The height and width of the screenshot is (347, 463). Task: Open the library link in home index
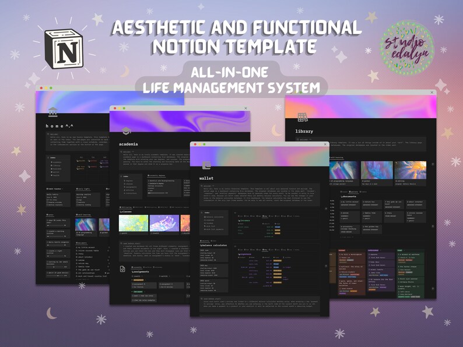click(57, 165)
